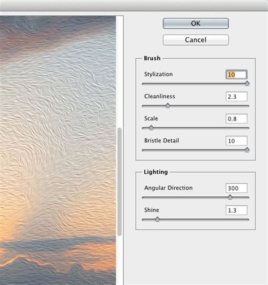Click the Scale label
This screenshot has height=285, width=268.
point(151,118)
